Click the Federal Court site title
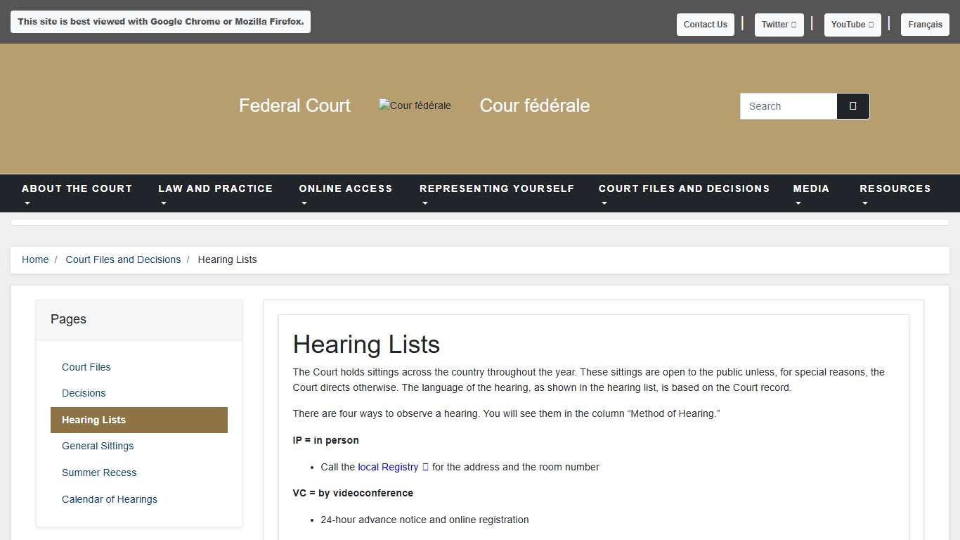This screenshot has width=960, height=540. click(294, 105)
